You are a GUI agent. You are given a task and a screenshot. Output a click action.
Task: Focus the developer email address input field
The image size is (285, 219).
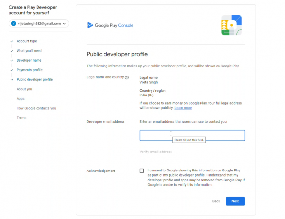[x=192, y=135]
